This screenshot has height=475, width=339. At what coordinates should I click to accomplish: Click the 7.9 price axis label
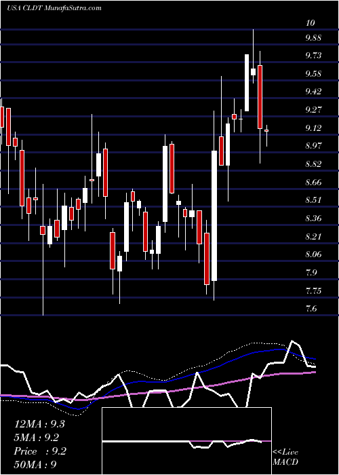click(x=311, y=273)
